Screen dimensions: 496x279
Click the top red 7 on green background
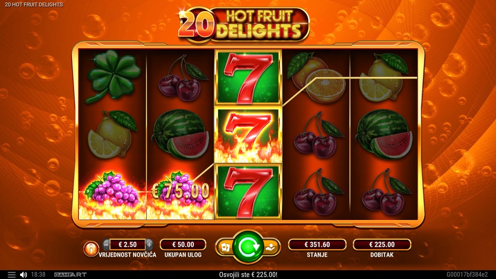pos(248,78)
